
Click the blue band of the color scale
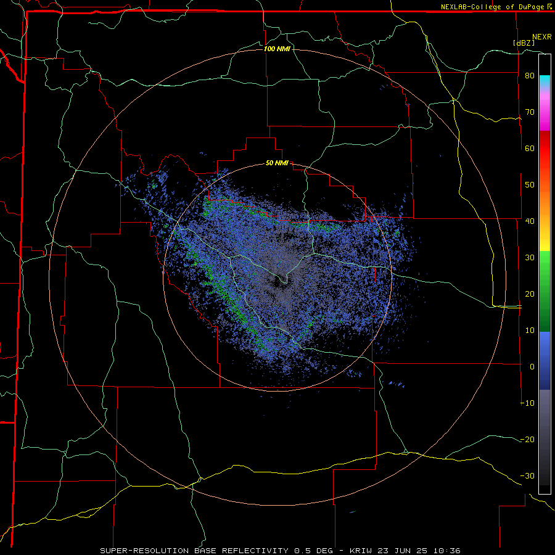(545, 361)
